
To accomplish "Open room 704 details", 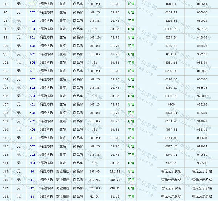I will pyautogui.click(x=32, y=29).
